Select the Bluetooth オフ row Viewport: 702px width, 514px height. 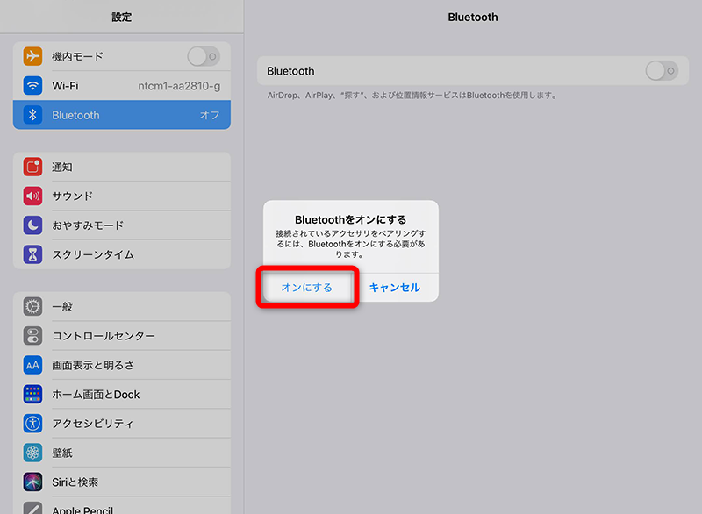tap(122, 115)
